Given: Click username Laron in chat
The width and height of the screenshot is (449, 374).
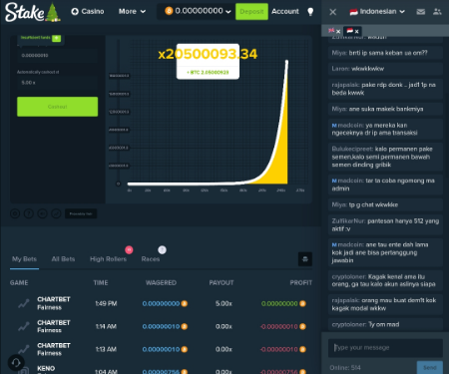Looking at the screenshot, I should 340,69.
